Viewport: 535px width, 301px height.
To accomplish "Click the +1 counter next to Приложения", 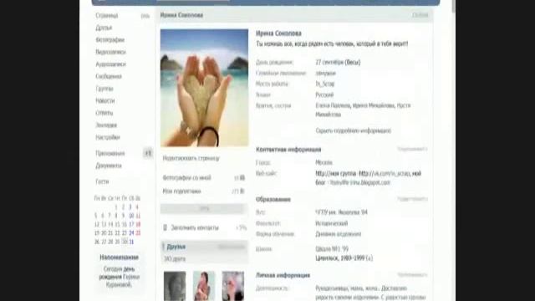I will [x=148, y=153].
